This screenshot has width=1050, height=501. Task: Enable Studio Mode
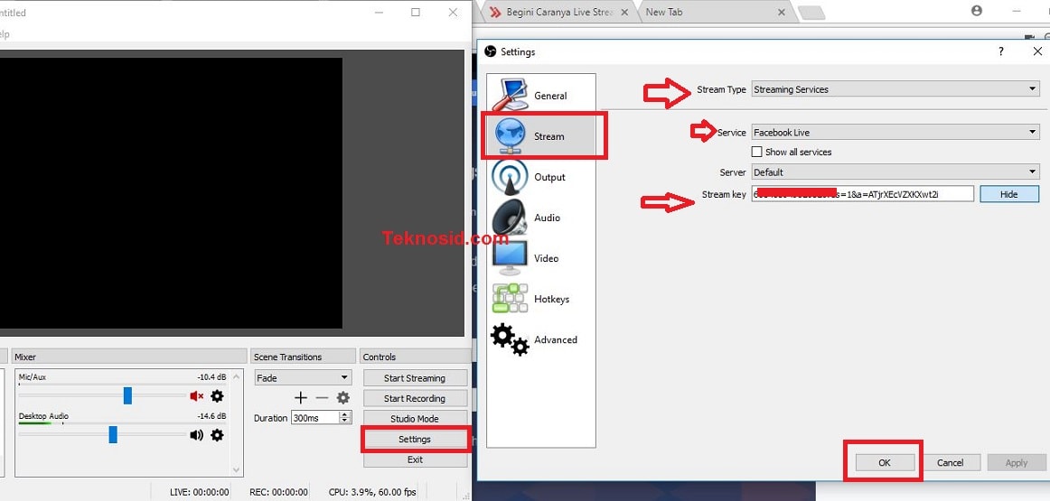(x=415, y=419)
